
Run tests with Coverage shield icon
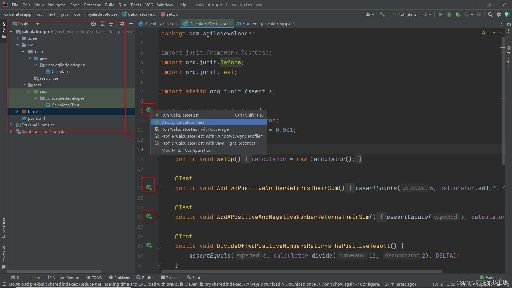click(x=458, y=14)
